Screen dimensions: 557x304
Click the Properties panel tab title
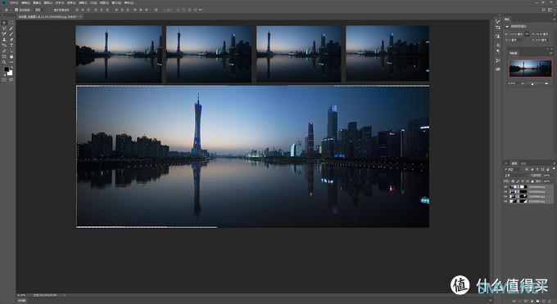tap(507, 19)
